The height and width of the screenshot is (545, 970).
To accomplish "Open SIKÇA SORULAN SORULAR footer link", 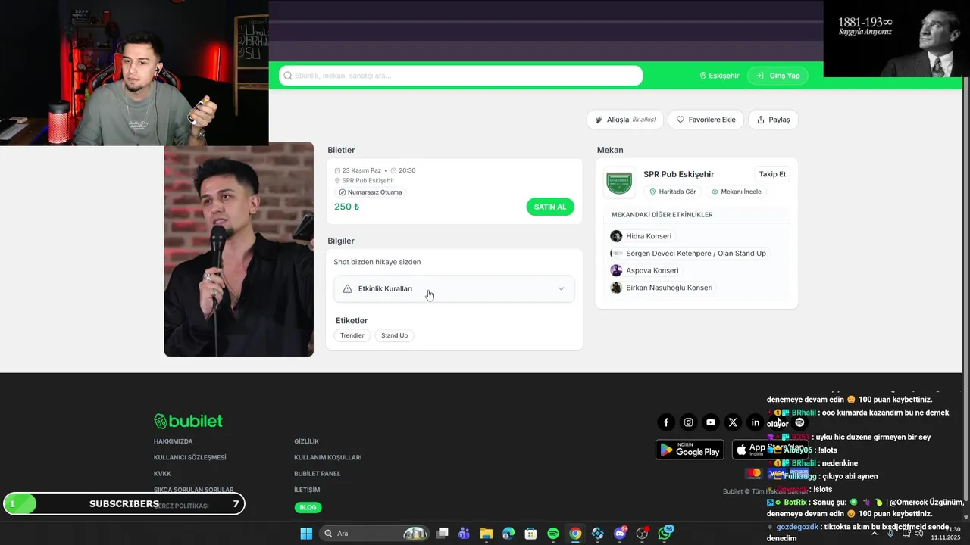I will (193, 490).
